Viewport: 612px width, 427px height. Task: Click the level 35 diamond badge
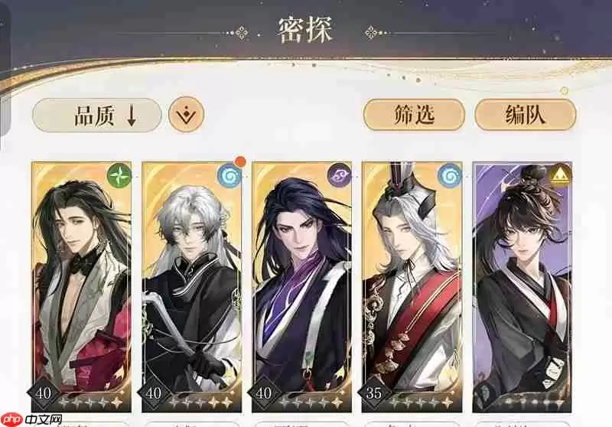[x=373, y=393]
